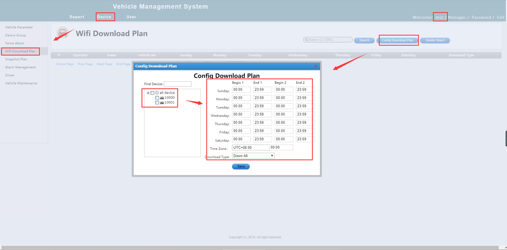Click the Monday End 2 time field
This screenshot has height=250, width=507.
click(305, 98)
